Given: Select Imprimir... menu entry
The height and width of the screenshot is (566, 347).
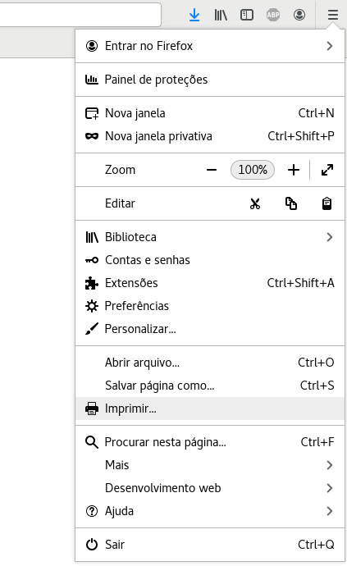Looking at the screenshot, I should (x=210, y=409).
